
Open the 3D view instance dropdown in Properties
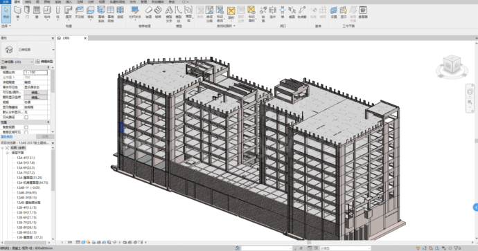(x=17, y=62)
